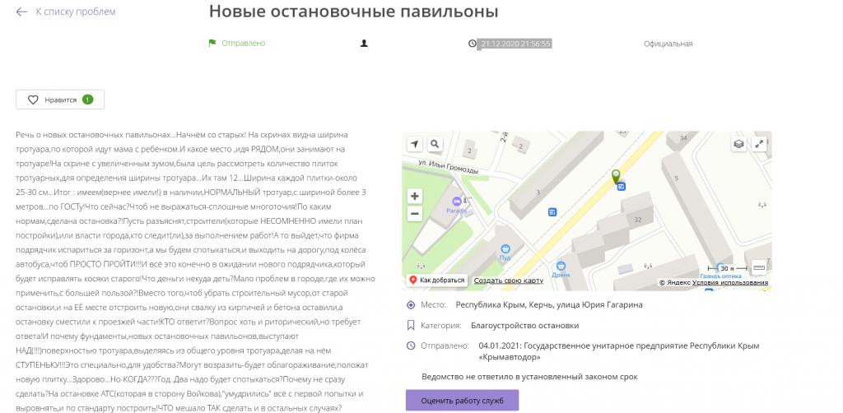Screen dimensions: 843x413
Task: Click the Дряяк shop marker on map
Action: [561, 266]
